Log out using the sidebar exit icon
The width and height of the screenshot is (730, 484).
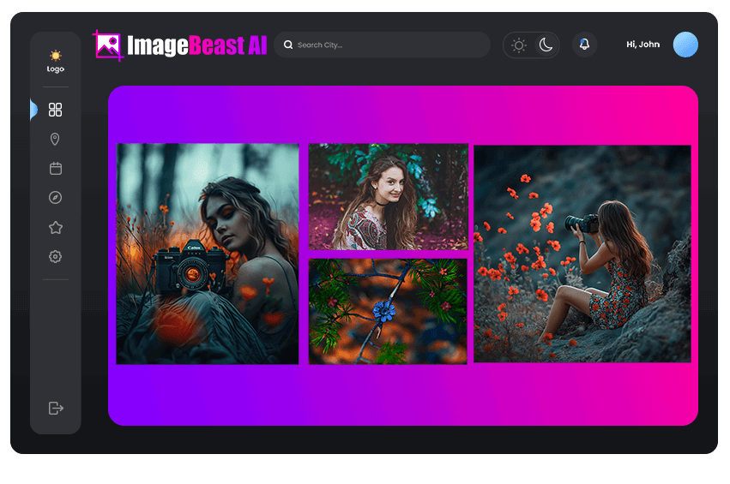(x=56, y=408)
